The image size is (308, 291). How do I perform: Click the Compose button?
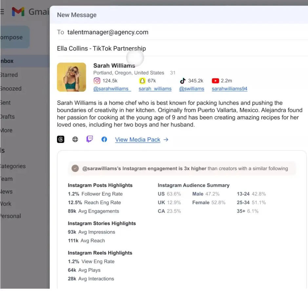[13, 37]
